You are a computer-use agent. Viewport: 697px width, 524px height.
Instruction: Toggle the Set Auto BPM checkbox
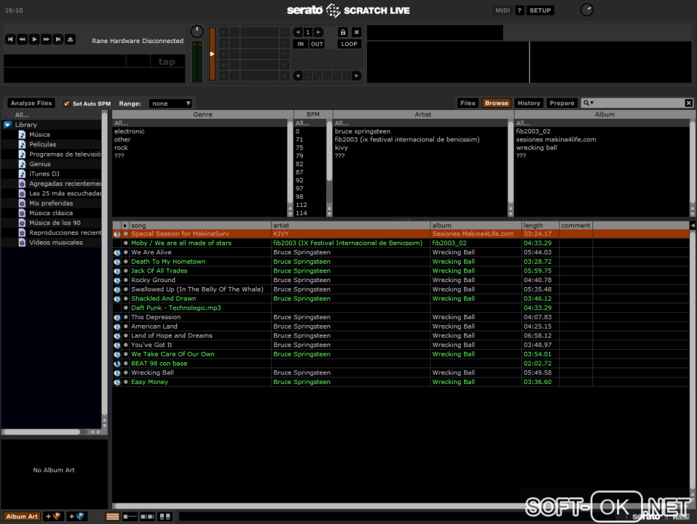[x=67, y=104]
